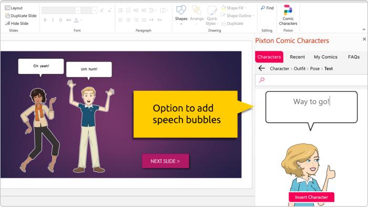The width and height of the screenshot is (368, 207).
Task: Open the font name dropdown
Action: pyautogui.click(x=78, y=11)
